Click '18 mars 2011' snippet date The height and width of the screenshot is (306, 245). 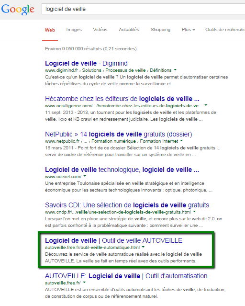59,148
